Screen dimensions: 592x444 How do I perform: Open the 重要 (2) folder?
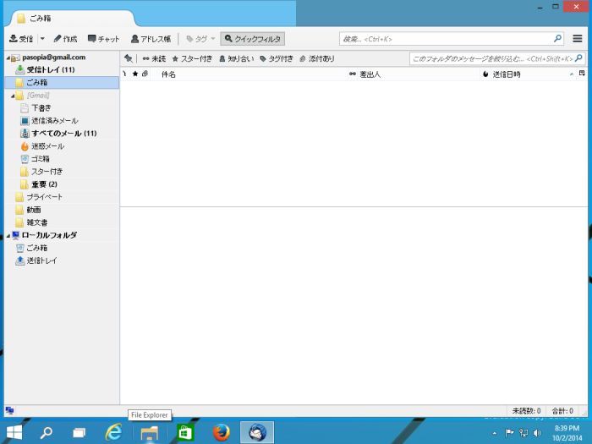coord(44,184)
